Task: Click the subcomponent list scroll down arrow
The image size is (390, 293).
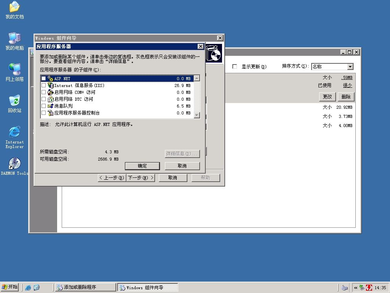Action: coord(197,115)
